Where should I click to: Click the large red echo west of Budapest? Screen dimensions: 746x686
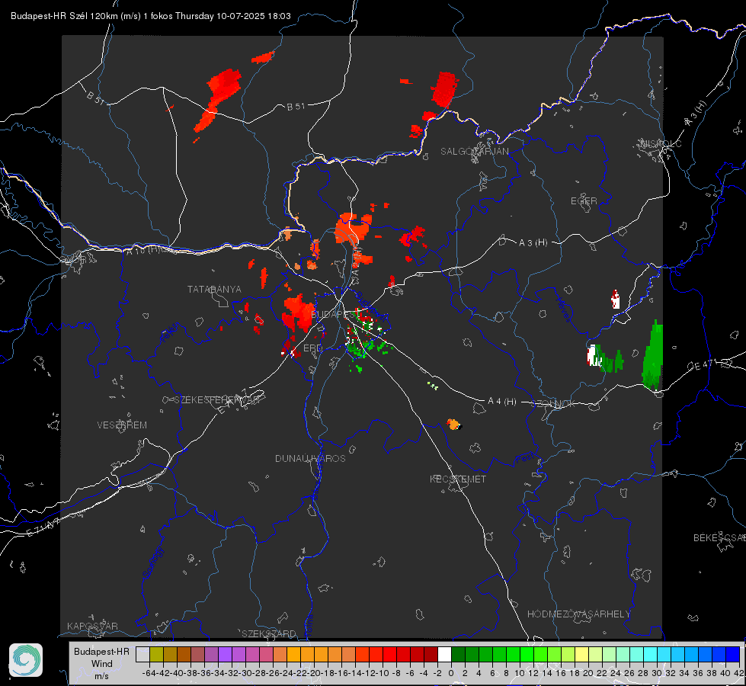(298, 313)
